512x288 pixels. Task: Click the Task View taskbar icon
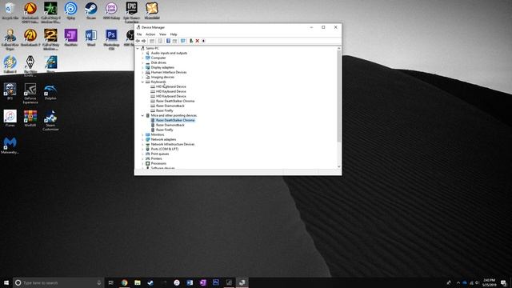111,282
